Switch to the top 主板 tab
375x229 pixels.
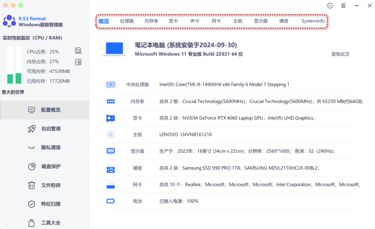click(x=238, y=21)
